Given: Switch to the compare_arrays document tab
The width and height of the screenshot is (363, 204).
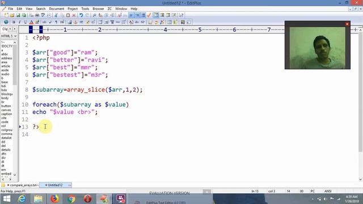Looking at the screenshot, I should tap(22, 185).
